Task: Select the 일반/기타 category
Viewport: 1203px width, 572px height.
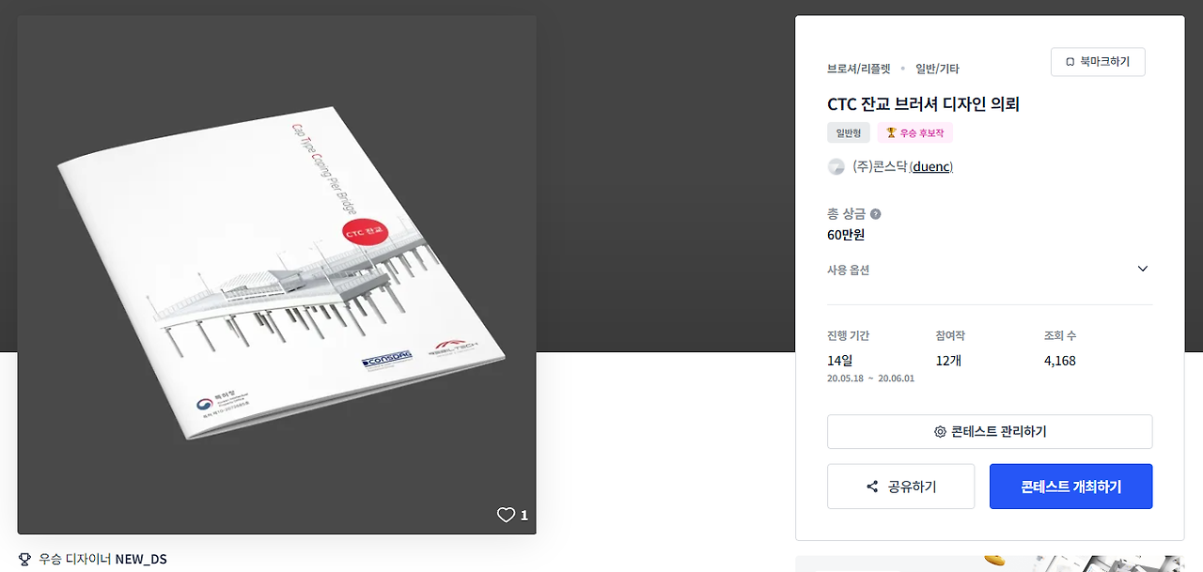Action: point(937,69)
